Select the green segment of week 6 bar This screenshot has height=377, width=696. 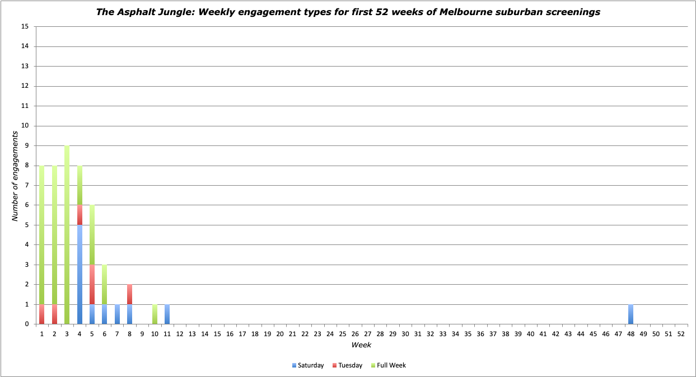click(x=104, y=284)
